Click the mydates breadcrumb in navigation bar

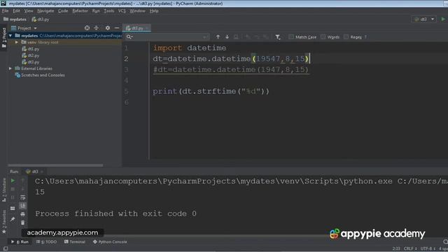click(x=15, y=20)
